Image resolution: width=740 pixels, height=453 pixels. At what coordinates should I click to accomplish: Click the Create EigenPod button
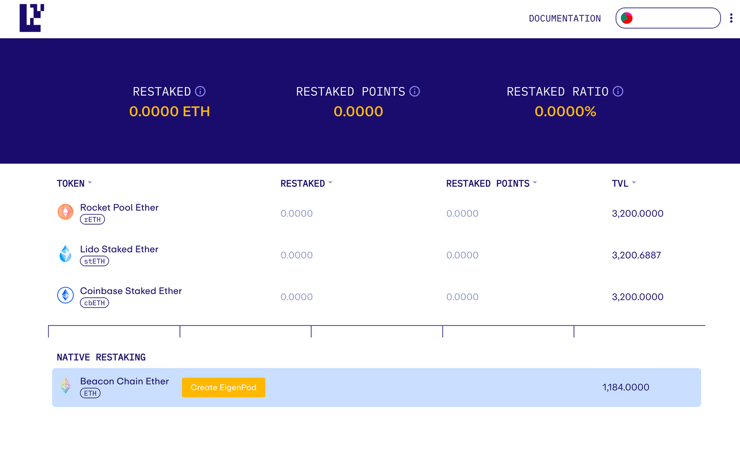point(223,387)
